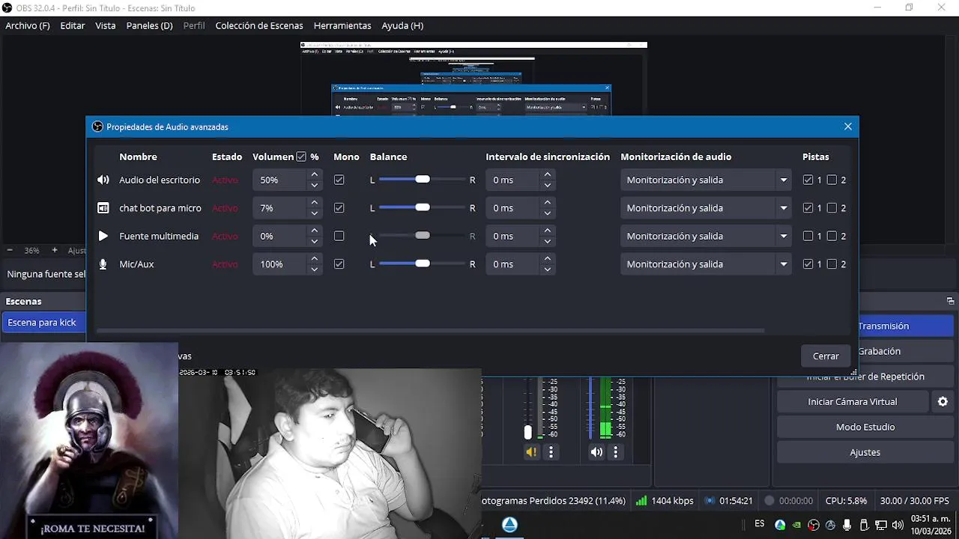The height and width of the screenshot is (539, 959).
Task: Increase volume for Audio del escritorio
Action: (x=315, y=174)
